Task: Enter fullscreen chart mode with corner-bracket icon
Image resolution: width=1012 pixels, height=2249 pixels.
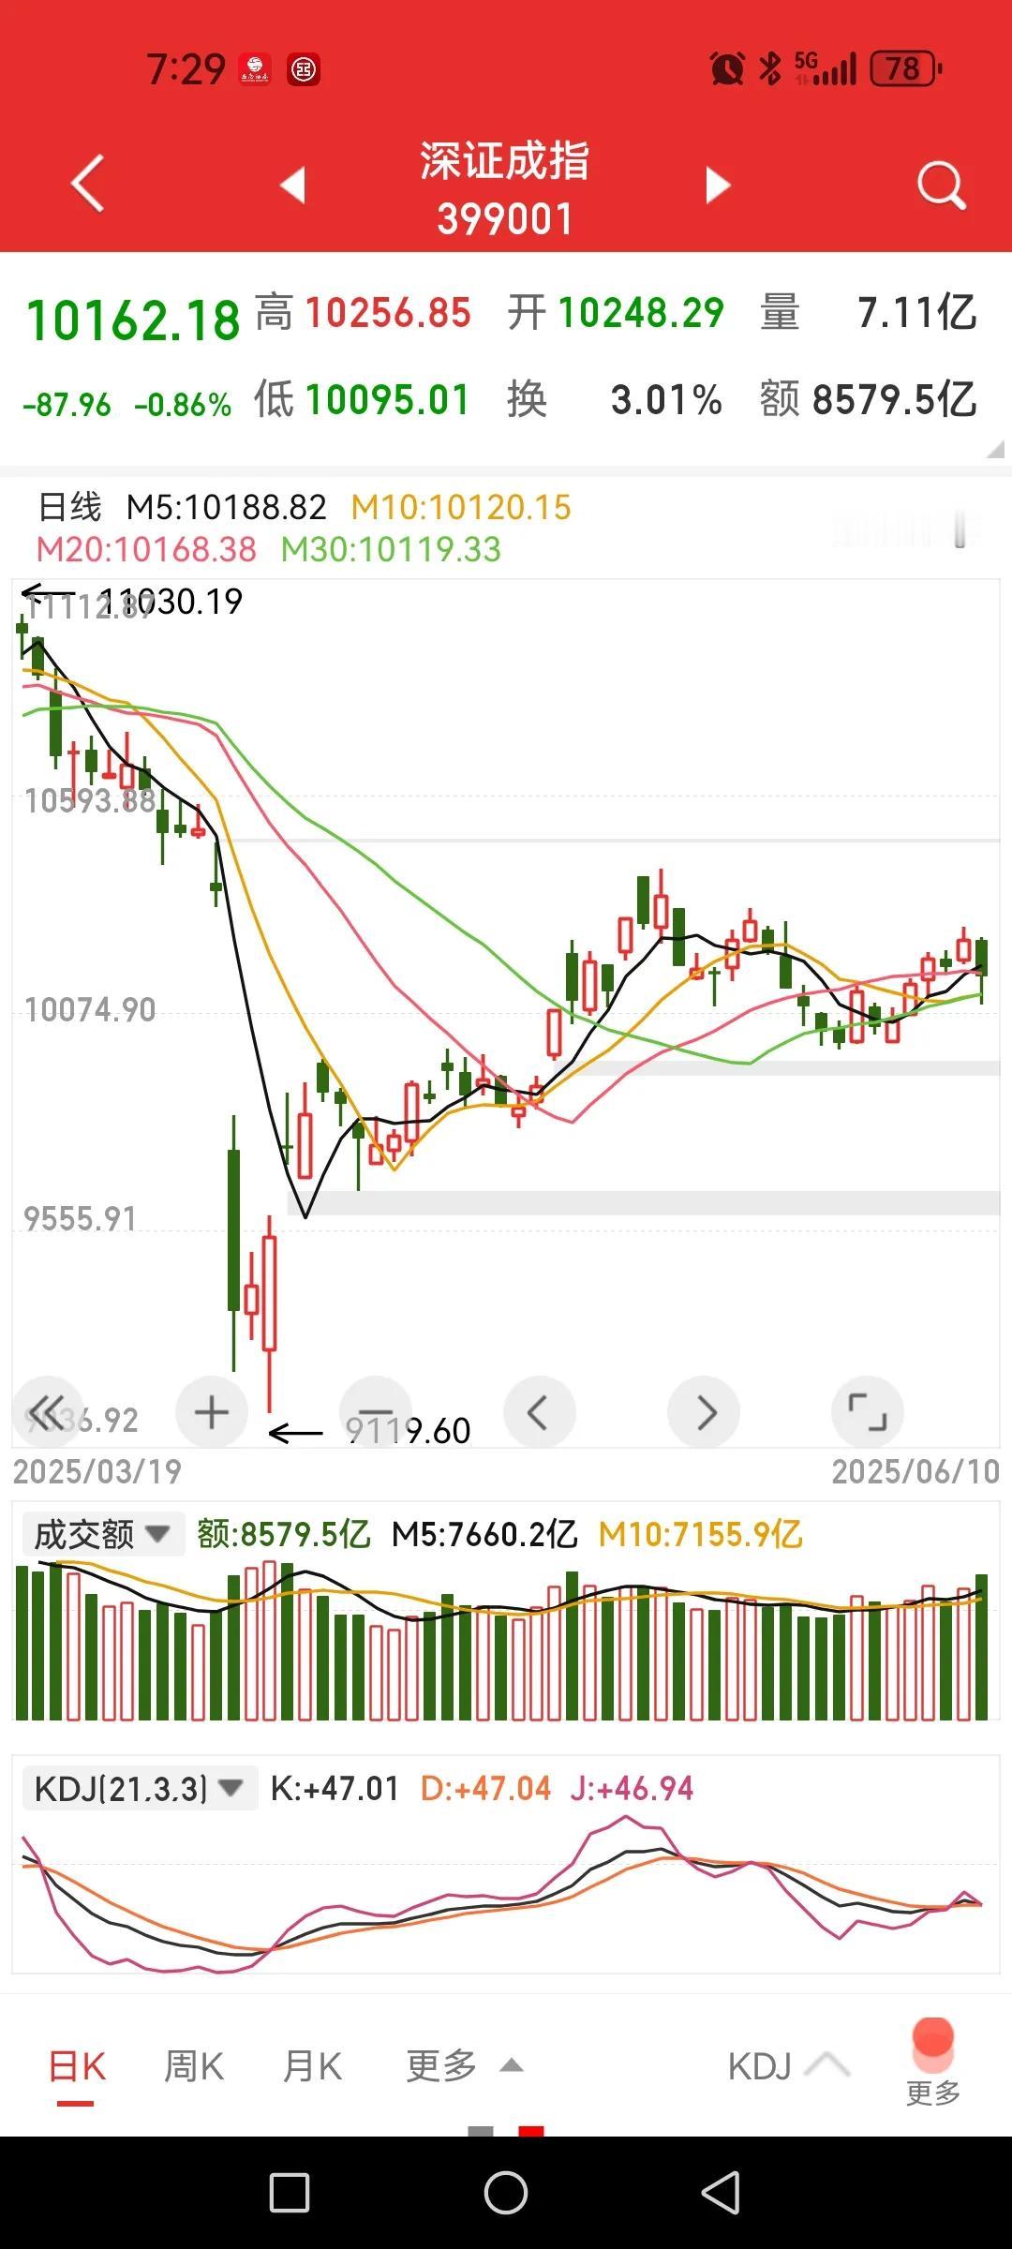Action: [868, 1411]
